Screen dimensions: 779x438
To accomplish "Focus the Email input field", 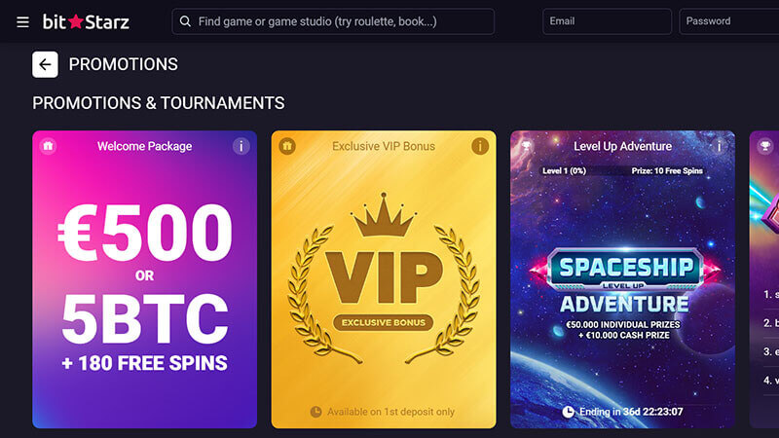I will (x=608, y=21).
